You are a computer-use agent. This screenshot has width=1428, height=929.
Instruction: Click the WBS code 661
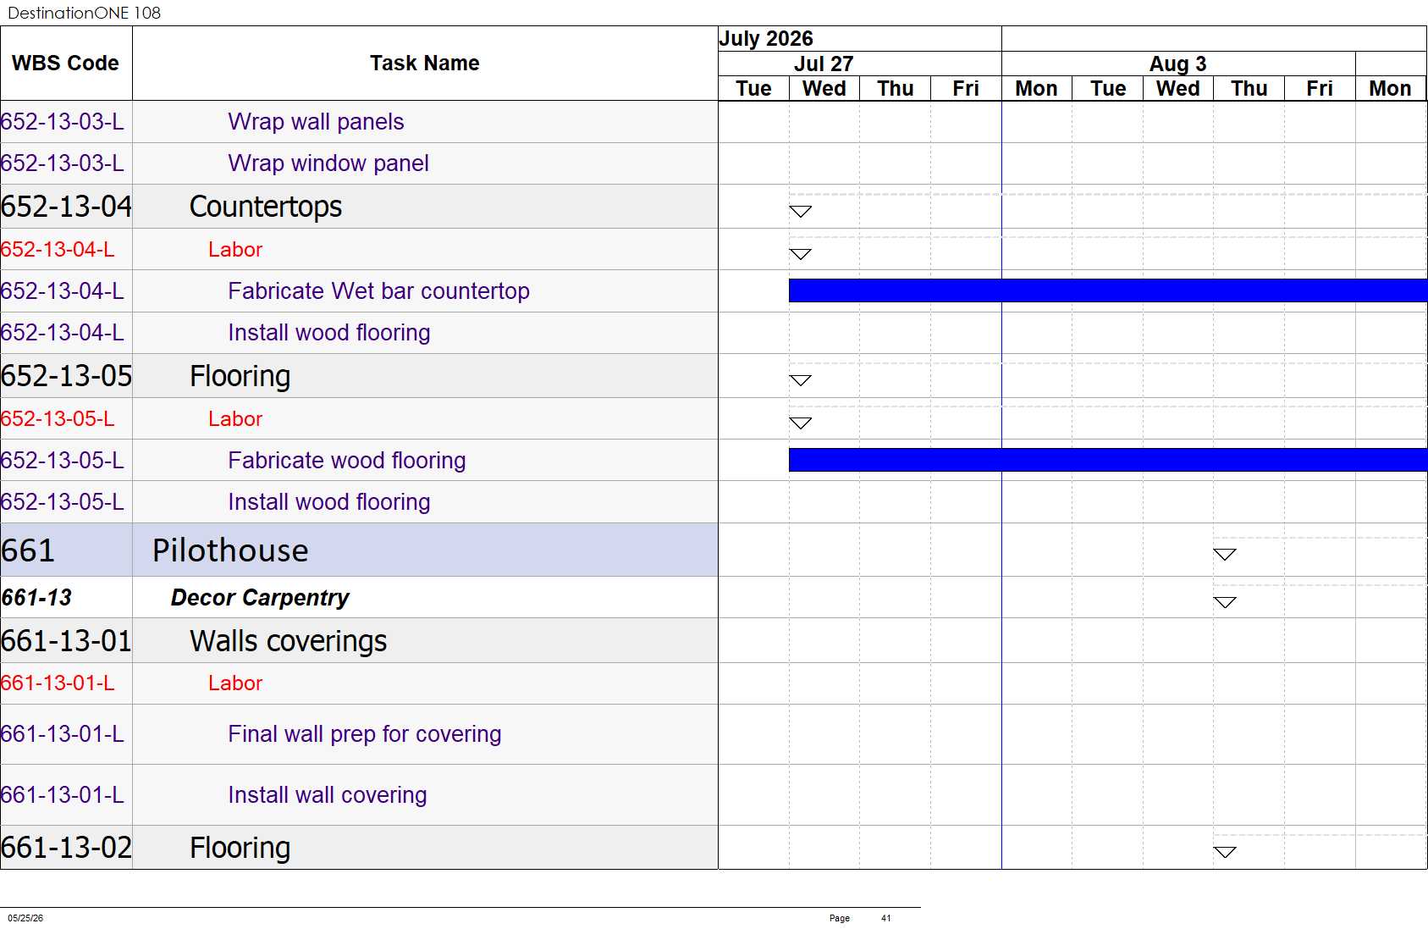pos(28,550)
